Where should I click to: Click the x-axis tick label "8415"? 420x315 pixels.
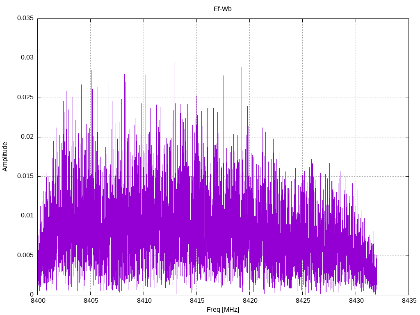197,301
